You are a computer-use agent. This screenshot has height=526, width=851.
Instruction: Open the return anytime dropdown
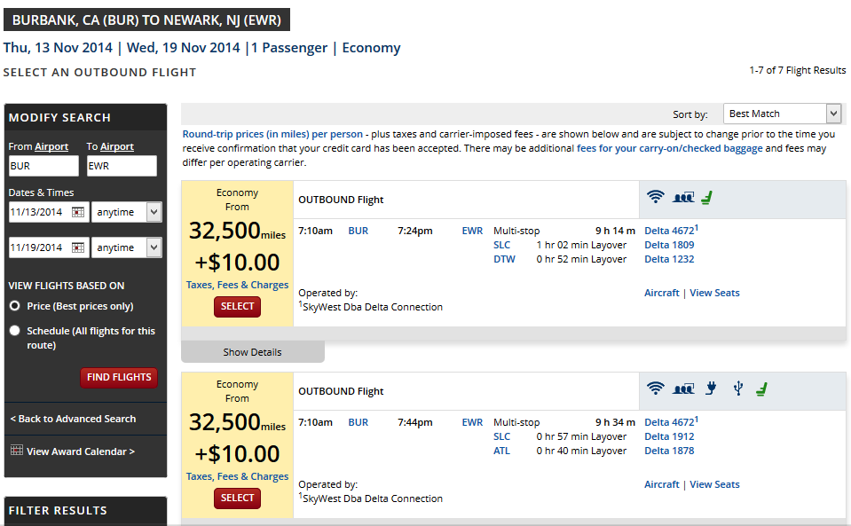tap(127, 247)
